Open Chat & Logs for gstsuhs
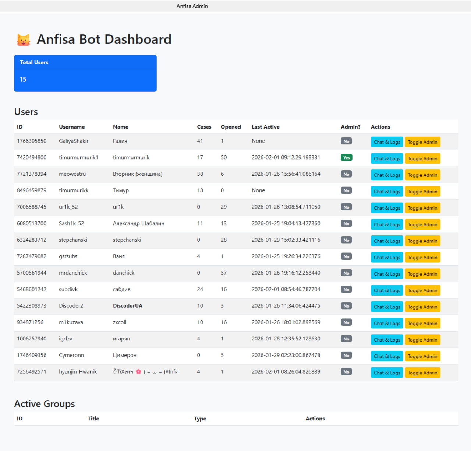 click(x=387, y=258)
